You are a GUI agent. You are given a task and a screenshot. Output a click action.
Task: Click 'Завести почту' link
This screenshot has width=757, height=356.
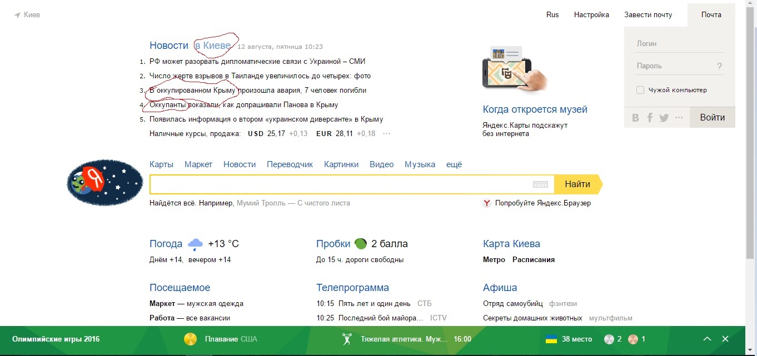[648, 15]
